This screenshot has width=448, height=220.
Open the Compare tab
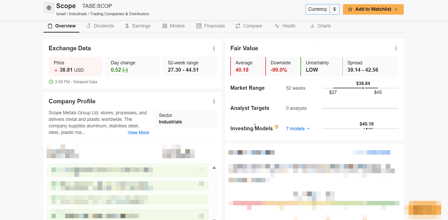click(x=249, y=26)
